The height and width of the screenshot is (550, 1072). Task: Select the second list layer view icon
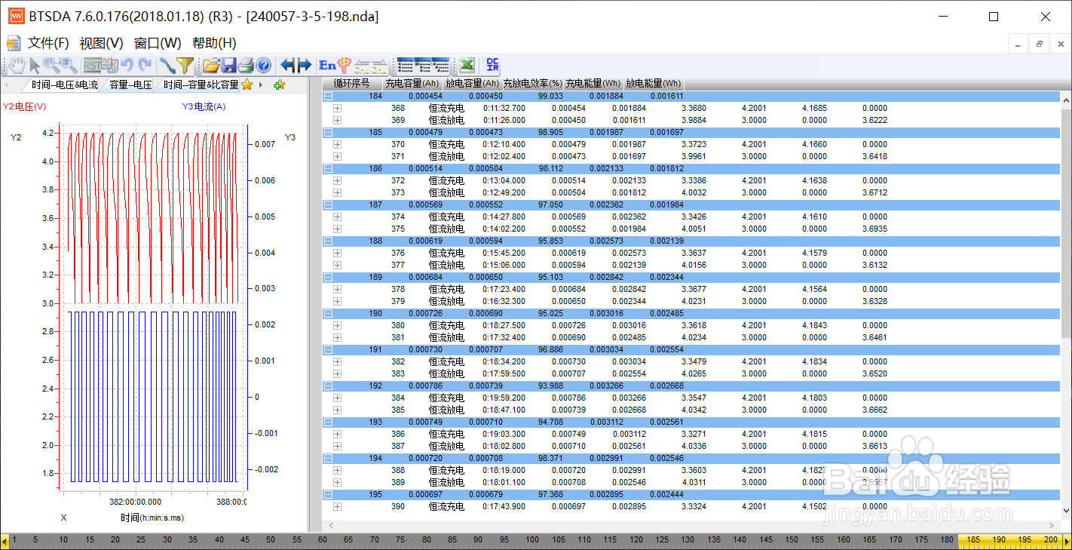coord(423,66)
